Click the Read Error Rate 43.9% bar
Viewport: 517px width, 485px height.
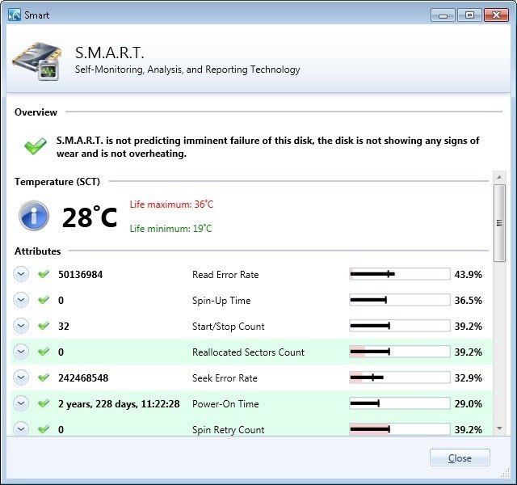[400, 274]
